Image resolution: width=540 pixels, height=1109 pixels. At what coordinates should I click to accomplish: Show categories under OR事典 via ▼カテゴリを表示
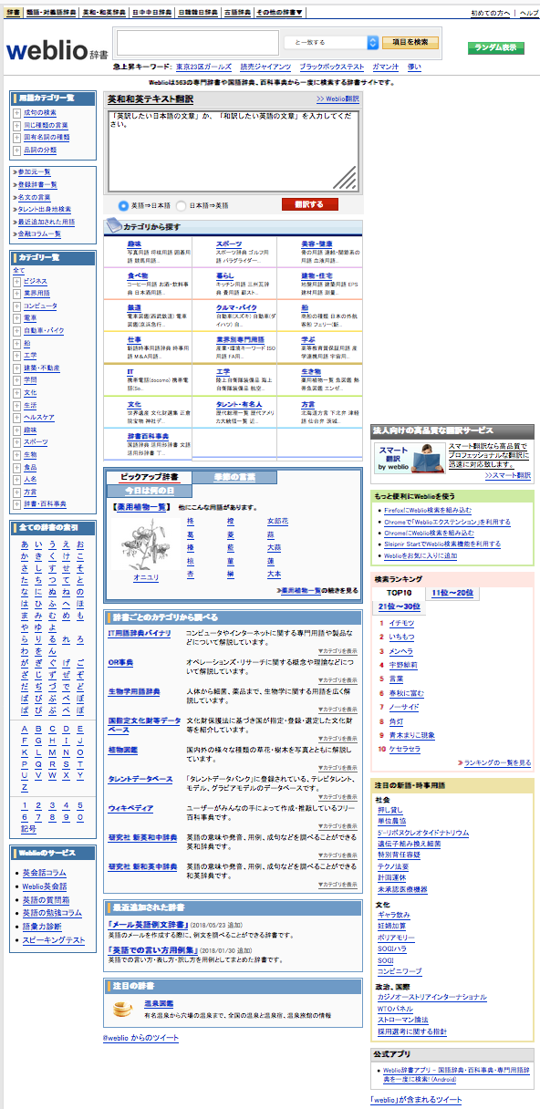point(337,679)
